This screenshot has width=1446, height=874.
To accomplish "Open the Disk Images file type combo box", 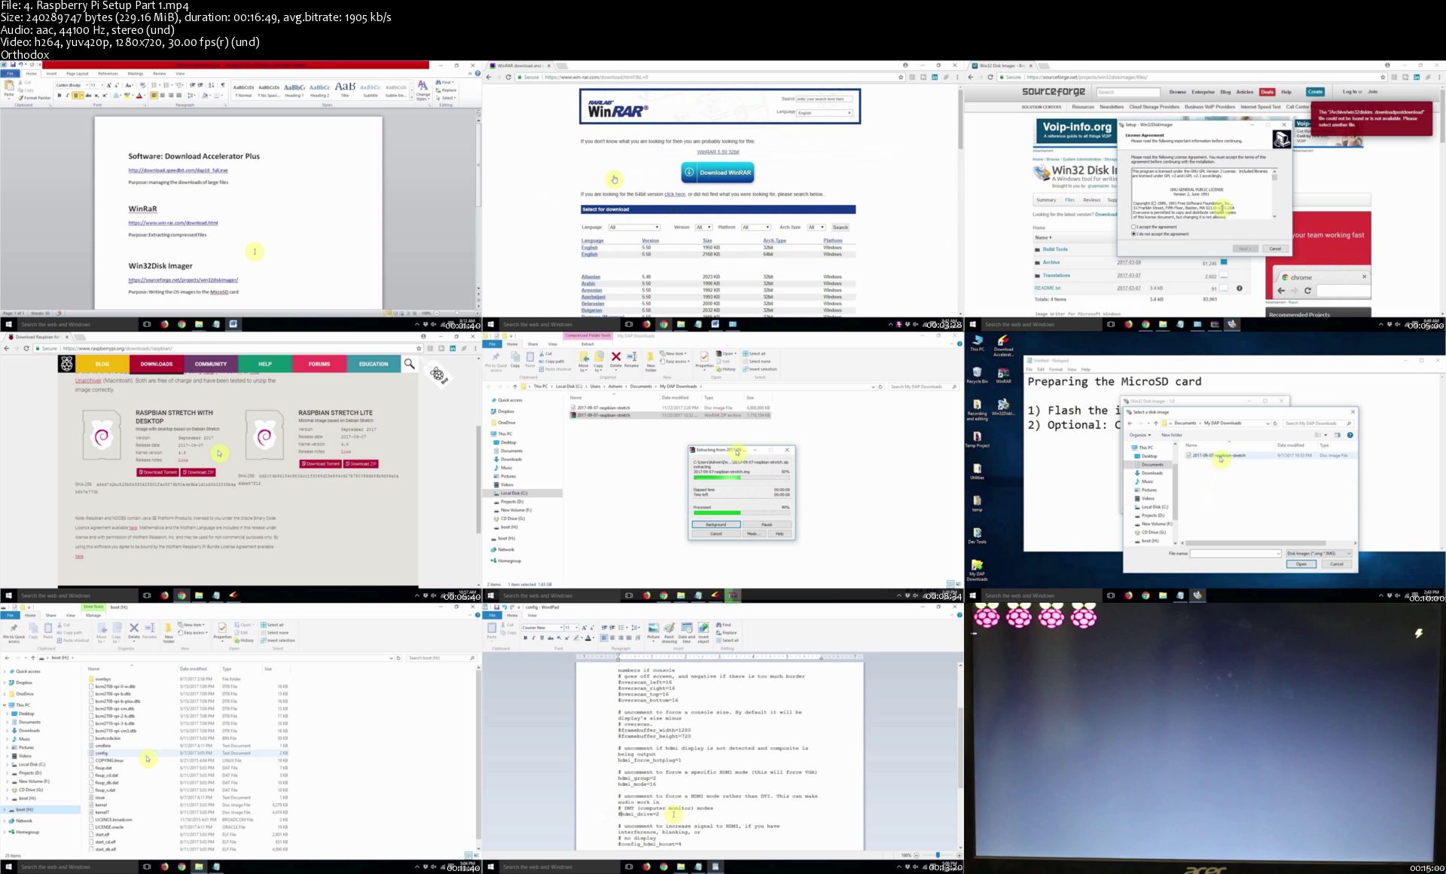I will pos(1318,553).
